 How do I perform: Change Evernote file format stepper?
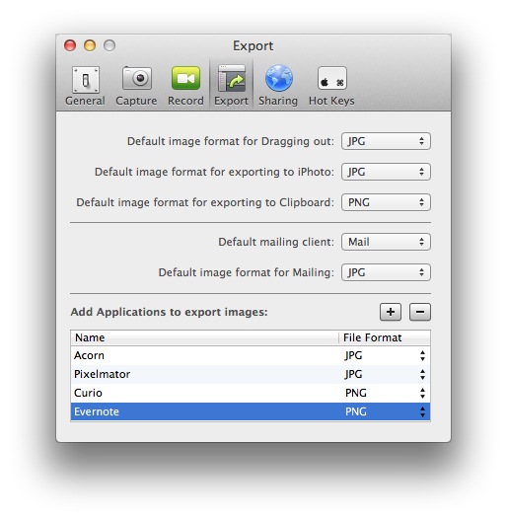coord(422,411)
